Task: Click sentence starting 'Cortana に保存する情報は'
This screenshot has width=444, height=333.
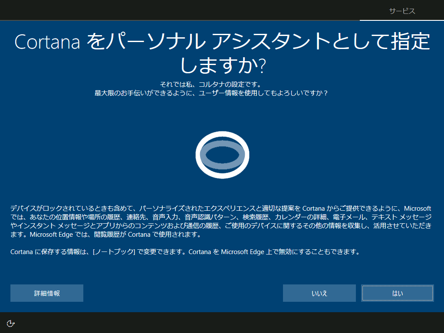Action: 185,252
